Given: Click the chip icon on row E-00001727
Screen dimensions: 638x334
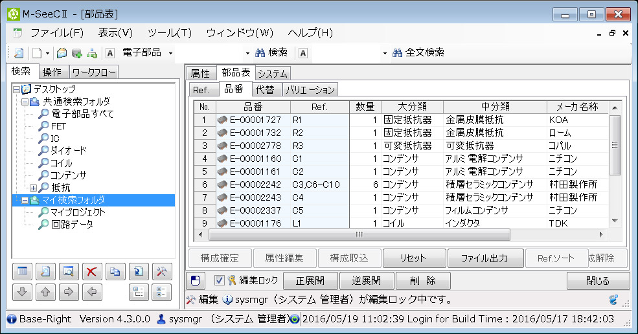Looking at the screenshot, I should (x=222, y=120).
